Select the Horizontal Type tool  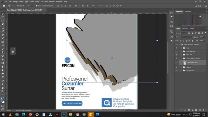point(3,77)
